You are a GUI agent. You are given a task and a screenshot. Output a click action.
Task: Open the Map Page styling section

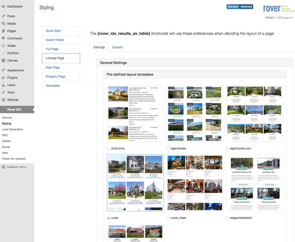coord(53,67)
